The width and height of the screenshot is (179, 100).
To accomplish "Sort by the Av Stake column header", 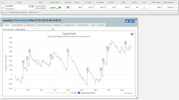I will (x=100, y=2).
